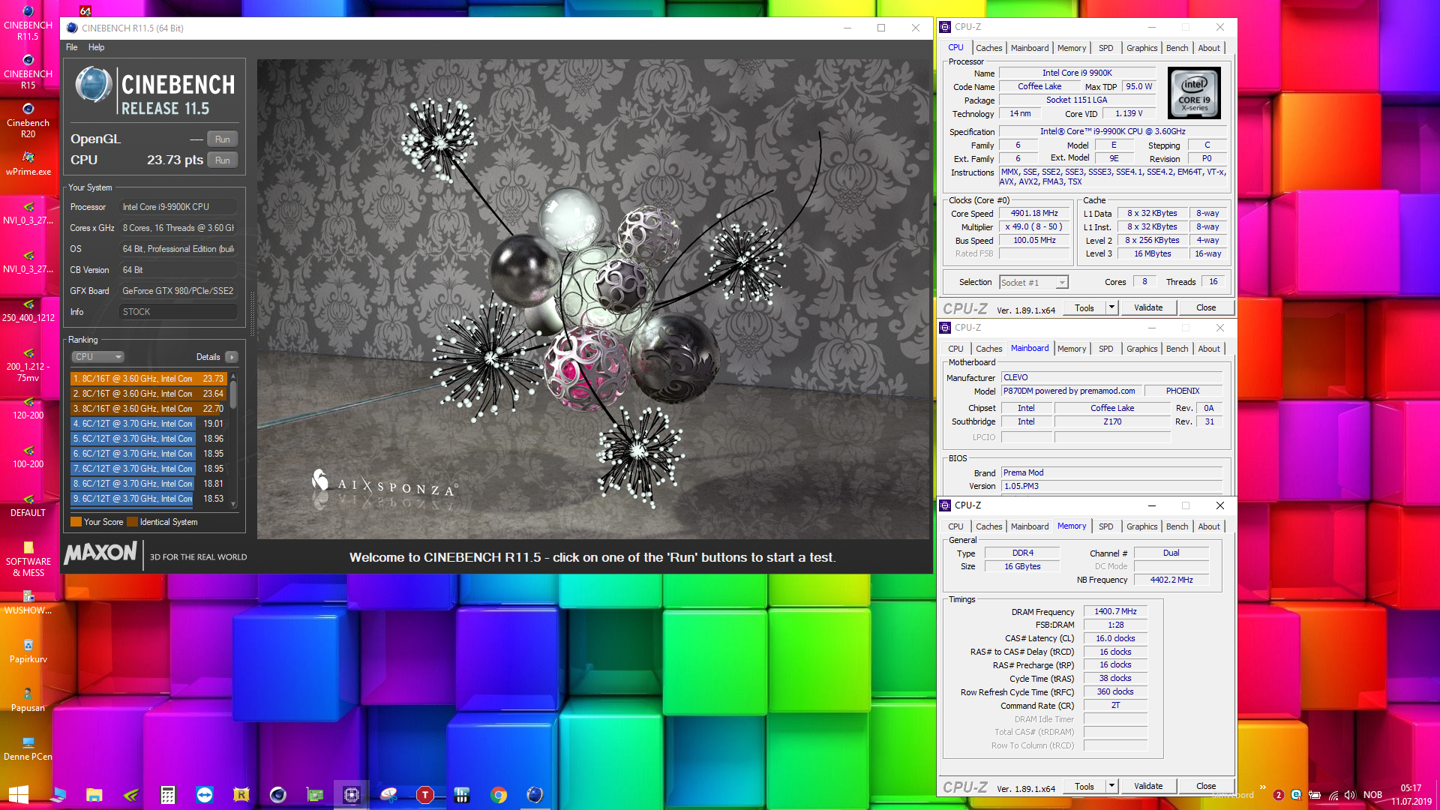Open Denne PCen desktop icon
This screenshot has height=810, width=1440.
click(x=28, y=748)
